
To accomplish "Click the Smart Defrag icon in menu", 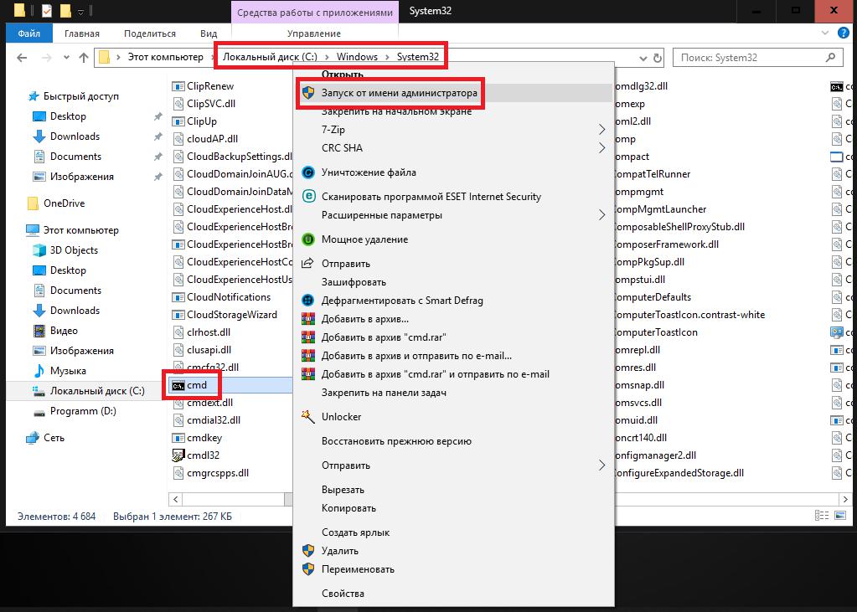I will (308, 300).
